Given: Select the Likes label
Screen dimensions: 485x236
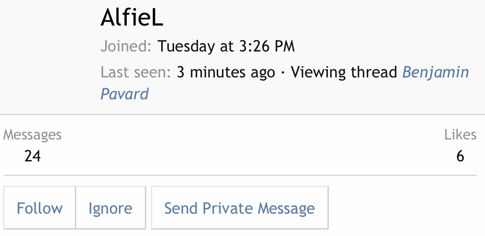Looking at the screenshot, I should [x=460, y=135].
